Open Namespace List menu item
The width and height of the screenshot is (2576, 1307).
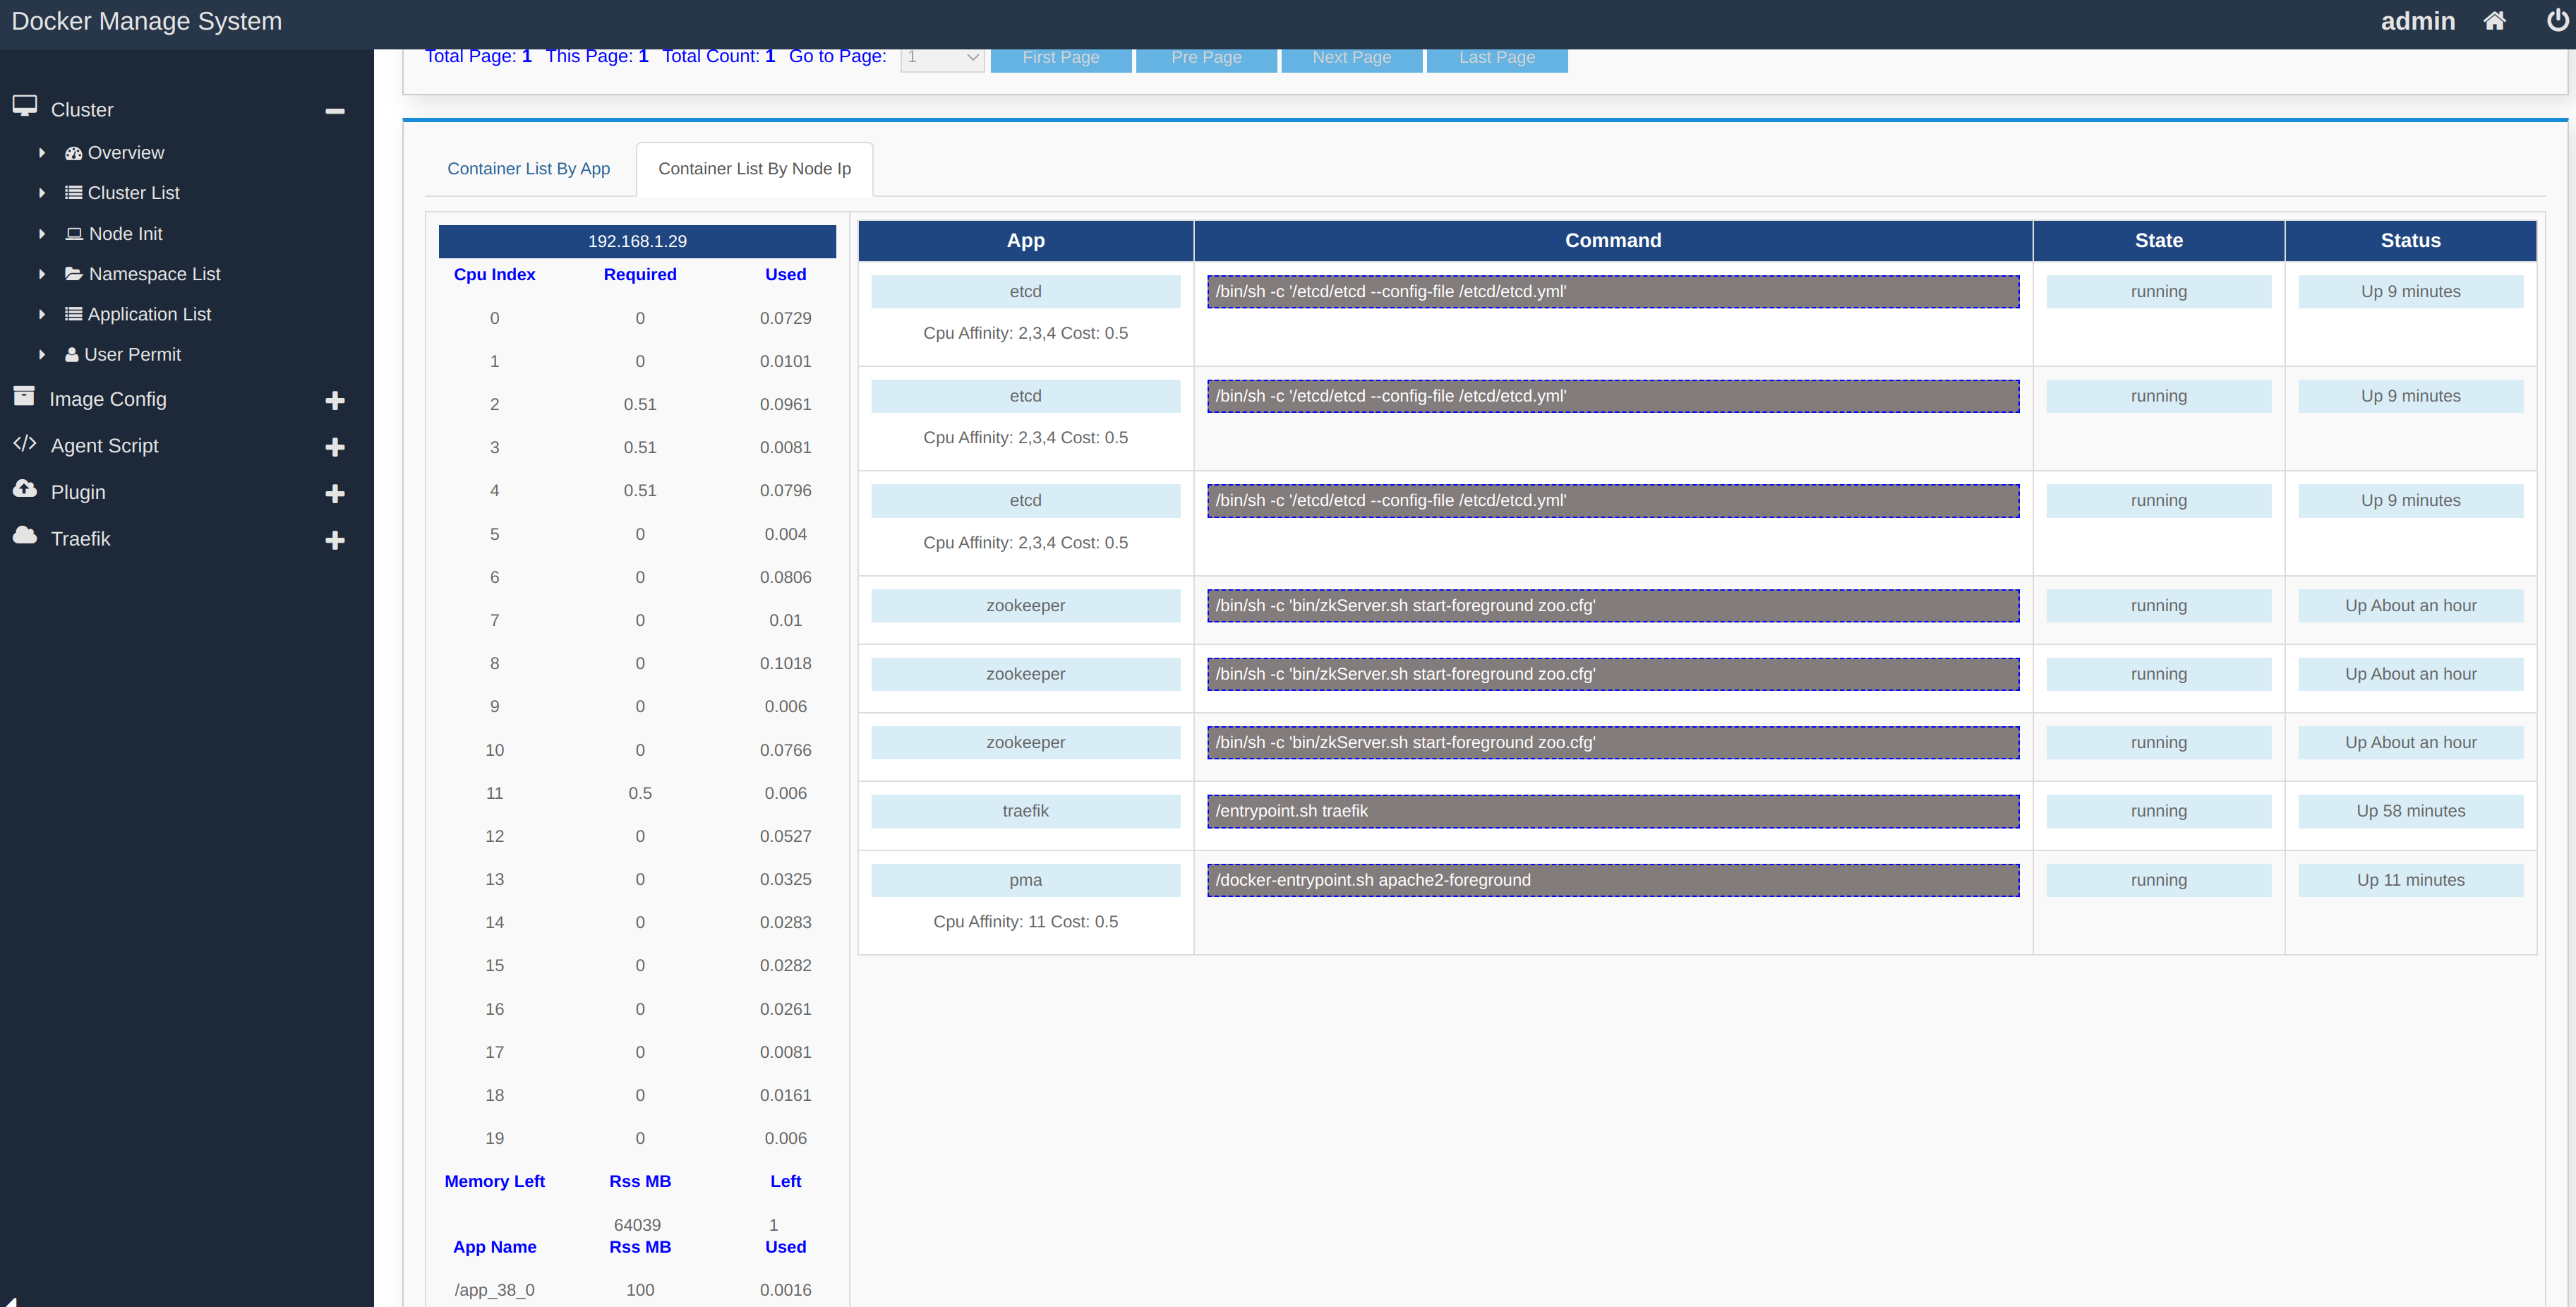coord(155,274)
